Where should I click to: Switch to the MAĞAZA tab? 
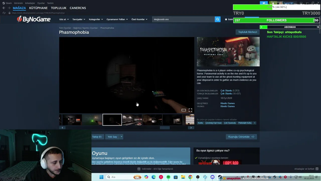19,8
